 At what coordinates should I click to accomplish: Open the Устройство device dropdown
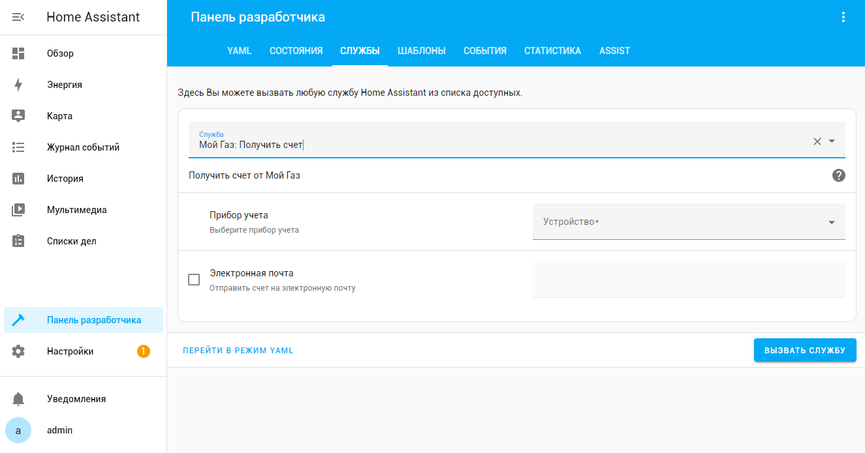click(x=689, y=222)
